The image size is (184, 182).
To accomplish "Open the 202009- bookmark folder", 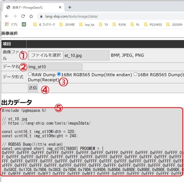I will [175, 25].
